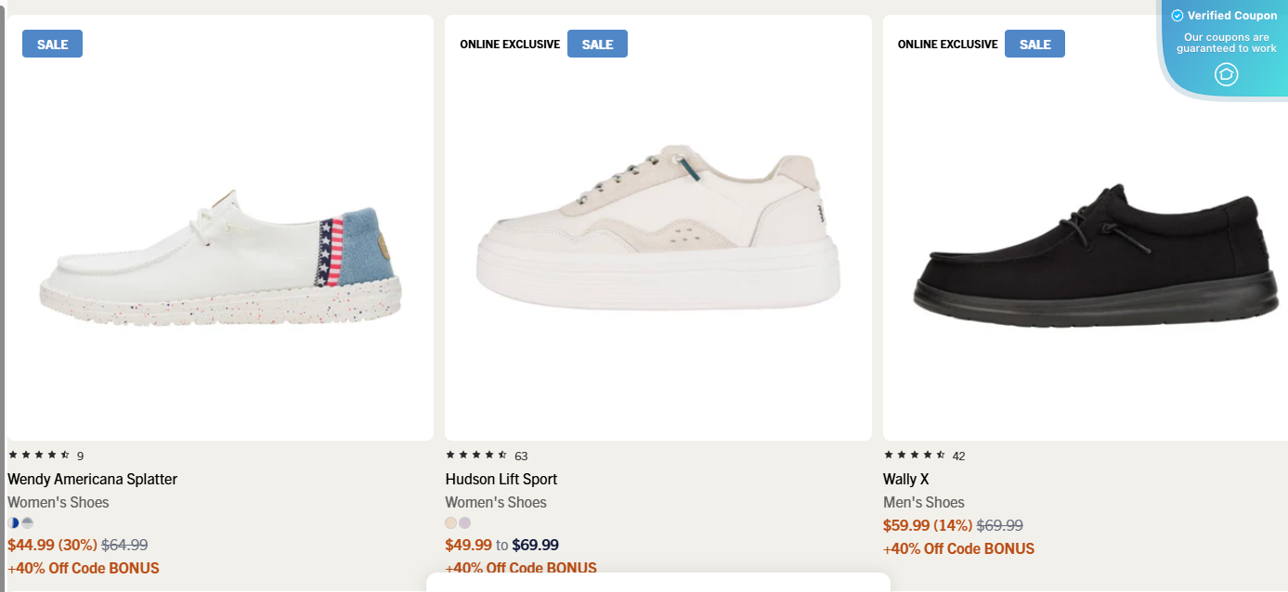Open the Wendy Americana Splatter product name link
Viewport: 1288px width, 592px height.
click(92, 479)
